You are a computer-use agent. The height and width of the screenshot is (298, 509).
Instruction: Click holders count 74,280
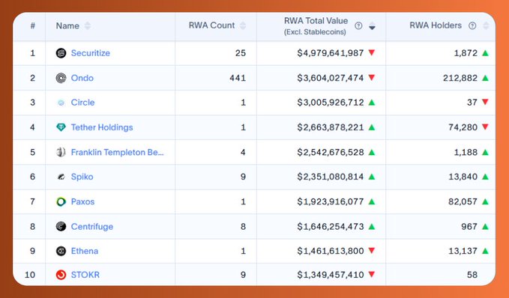coord(463,127)
